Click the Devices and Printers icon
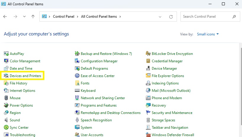Viewport: 242px width, 137px height. pos(6,76)
